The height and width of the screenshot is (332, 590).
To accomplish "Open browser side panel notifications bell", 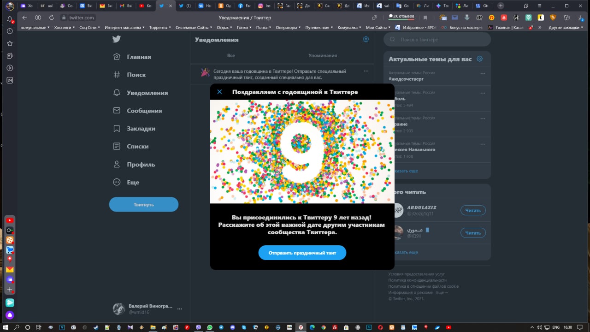I will click(10, 19).
